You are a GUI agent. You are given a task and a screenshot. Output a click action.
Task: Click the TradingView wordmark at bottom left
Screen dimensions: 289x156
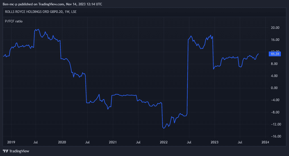(x=19, y=151)
